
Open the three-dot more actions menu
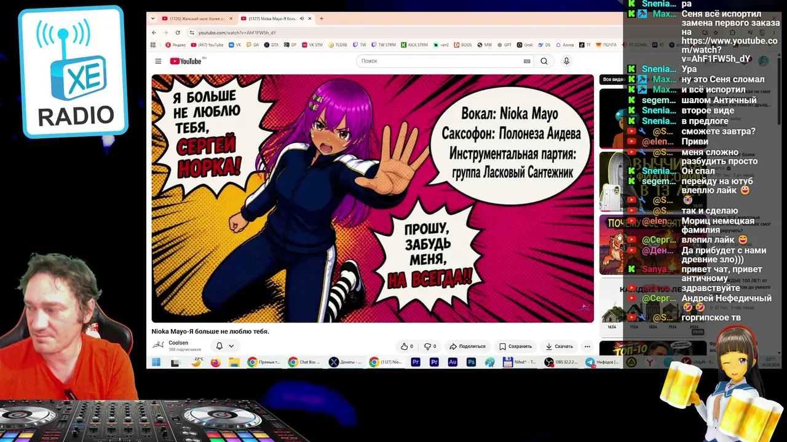point(587,346)
